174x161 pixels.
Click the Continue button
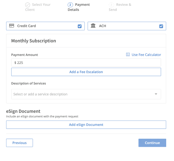pyautogui.click(x=152, y=143)
